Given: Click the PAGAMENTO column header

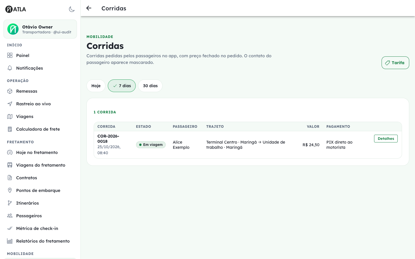Looking at the screenshot, I should pos(338,127).
